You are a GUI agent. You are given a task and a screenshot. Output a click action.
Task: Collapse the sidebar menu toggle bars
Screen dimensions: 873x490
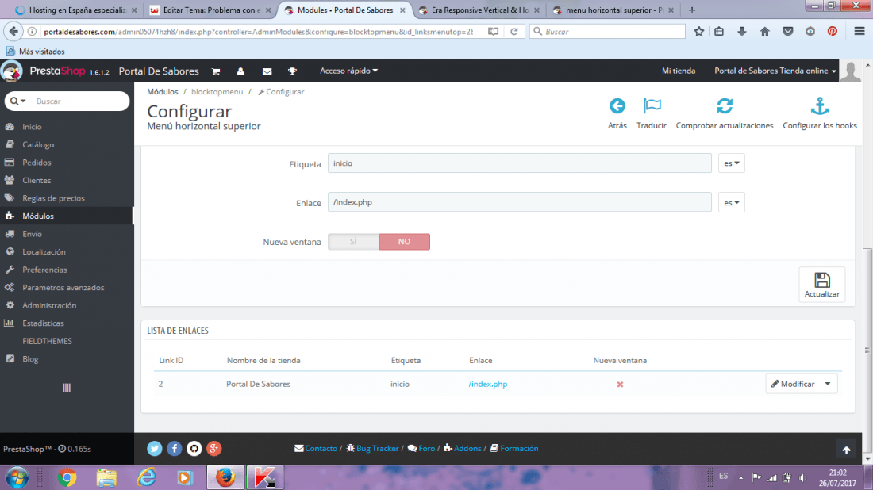[x=67, y=388]
